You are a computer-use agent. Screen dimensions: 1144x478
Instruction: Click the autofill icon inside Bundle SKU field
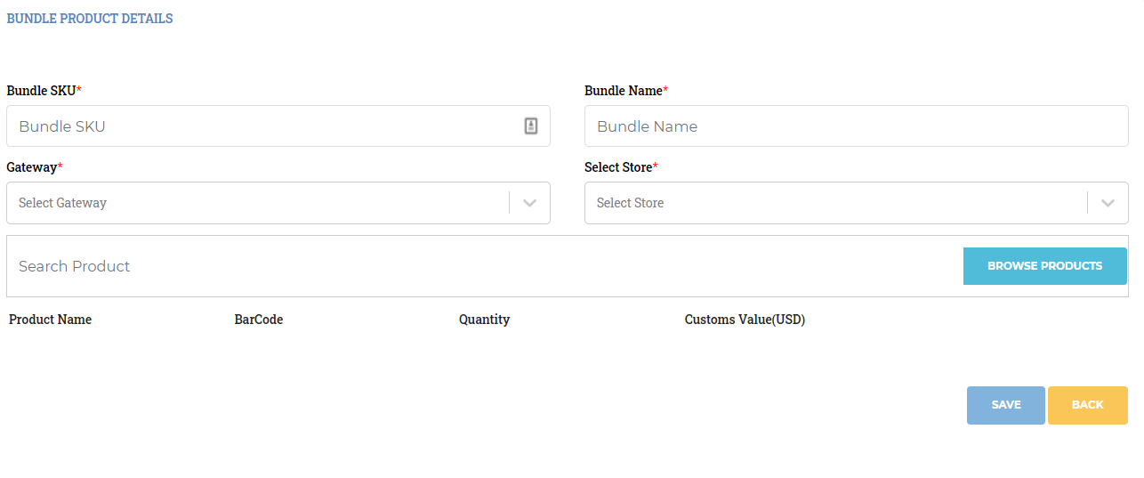tap(530, 126)
